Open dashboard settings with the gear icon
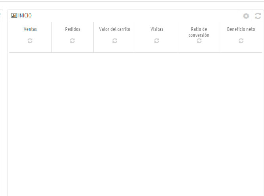 tap(246, 16)
